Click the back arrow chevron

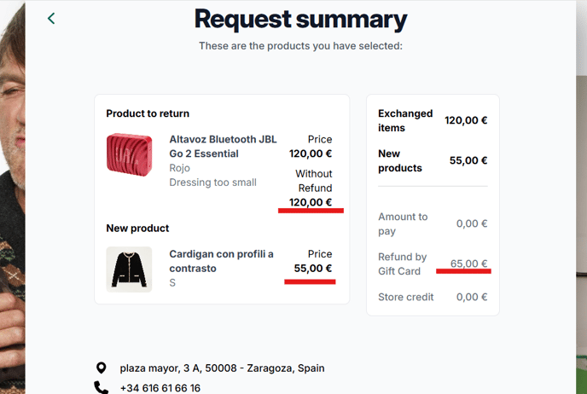pyautogui.click(x=51, y=18)
